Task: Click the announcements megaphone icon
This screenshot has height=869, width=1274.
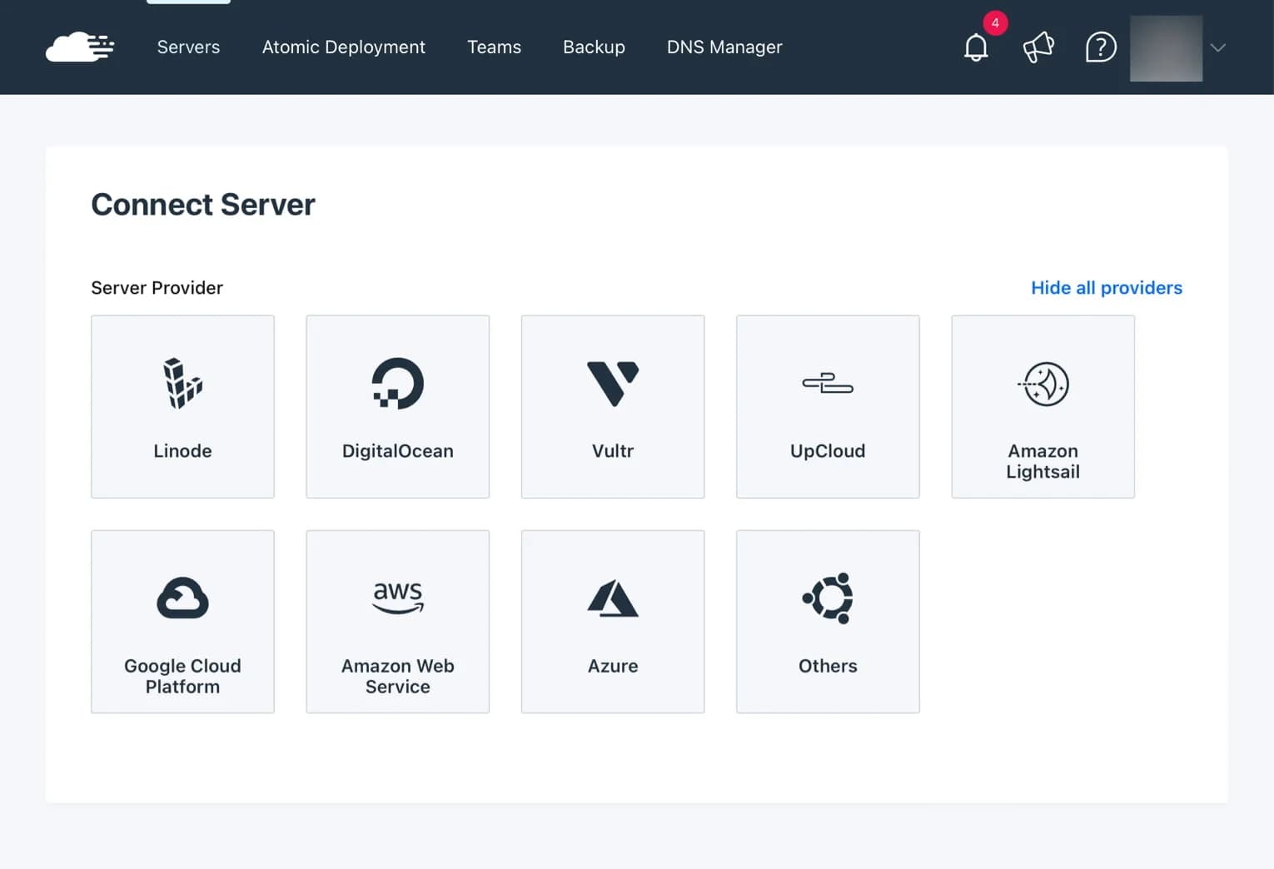Action: [x=1038, y=47]
